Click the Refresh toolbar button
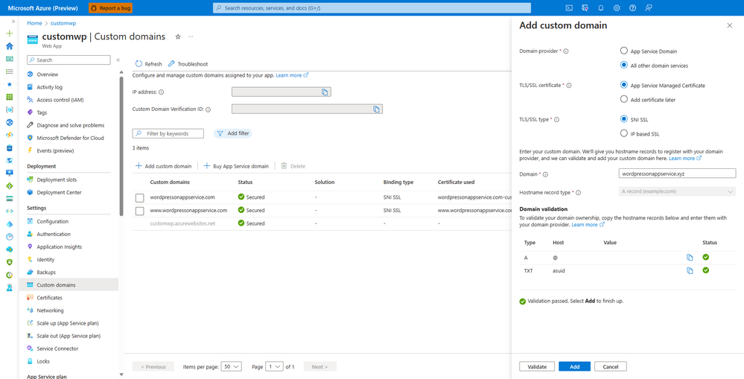Viewport: 744px width, 379px height. 148,64
